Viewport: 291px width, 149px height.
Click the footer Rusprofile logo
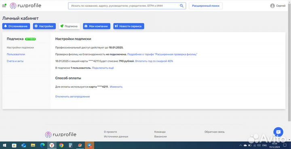click(x=61, y=135)
